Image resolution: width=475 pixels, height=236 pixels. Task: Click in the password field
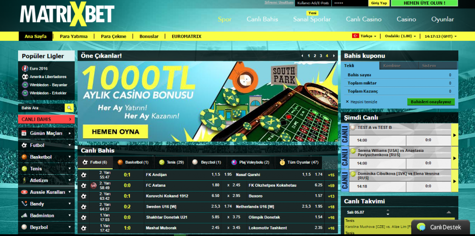click(x=350, y=3)
